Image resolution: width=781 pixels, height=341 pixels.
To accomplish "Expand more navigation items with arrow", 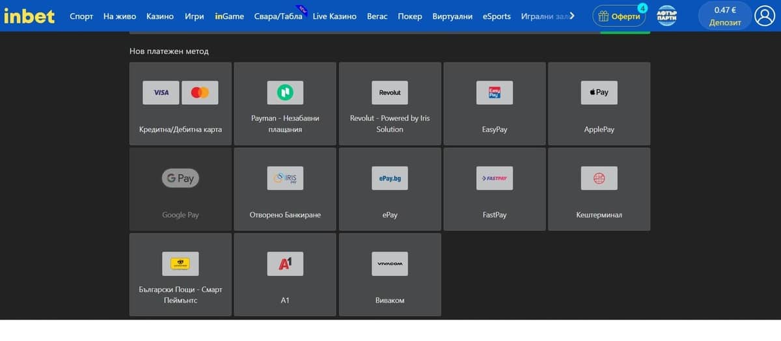I will 572,16.
